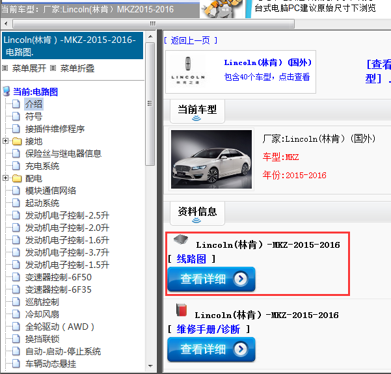Open the 资料信息 tab

[x=197, y=213]
